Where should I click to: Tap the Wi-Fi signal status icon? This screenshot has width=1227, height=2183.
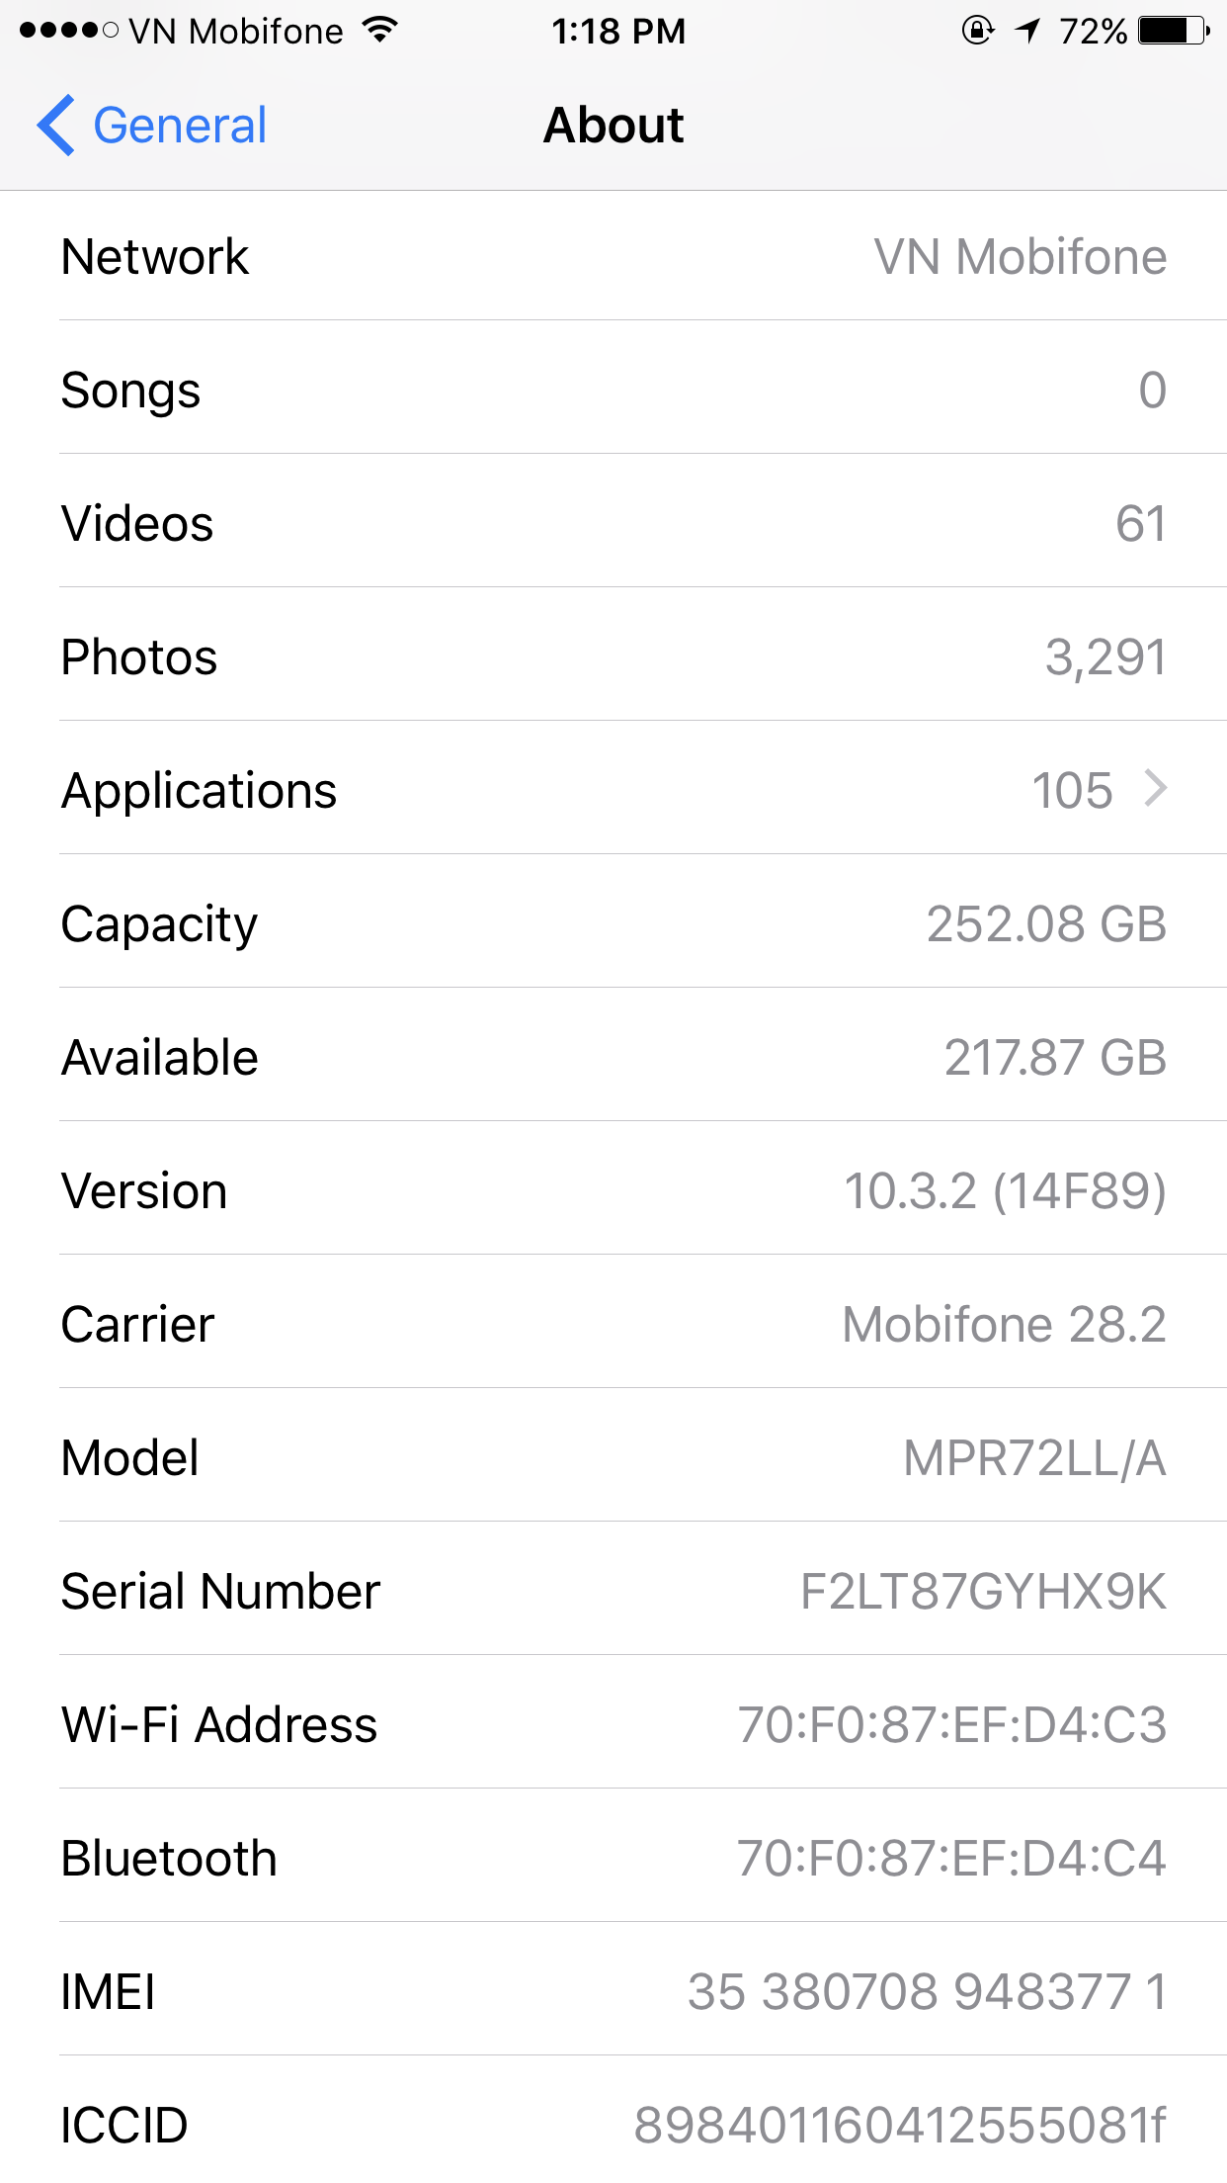coord(379,30)
